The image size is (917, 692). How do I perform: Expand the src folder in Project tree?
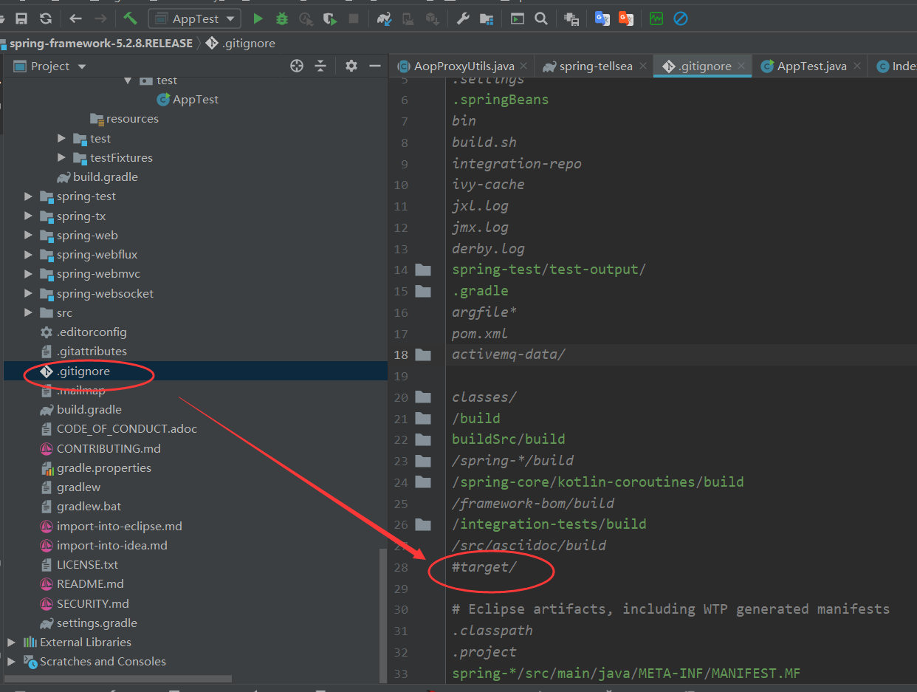(x=27, y=312)
